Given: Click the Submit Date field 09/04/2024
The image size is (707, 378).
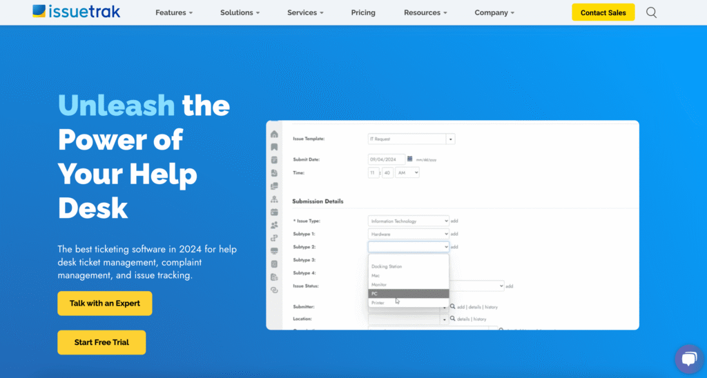Looking at the screenshot, I should pyautogui.click(x=387, y=159).
